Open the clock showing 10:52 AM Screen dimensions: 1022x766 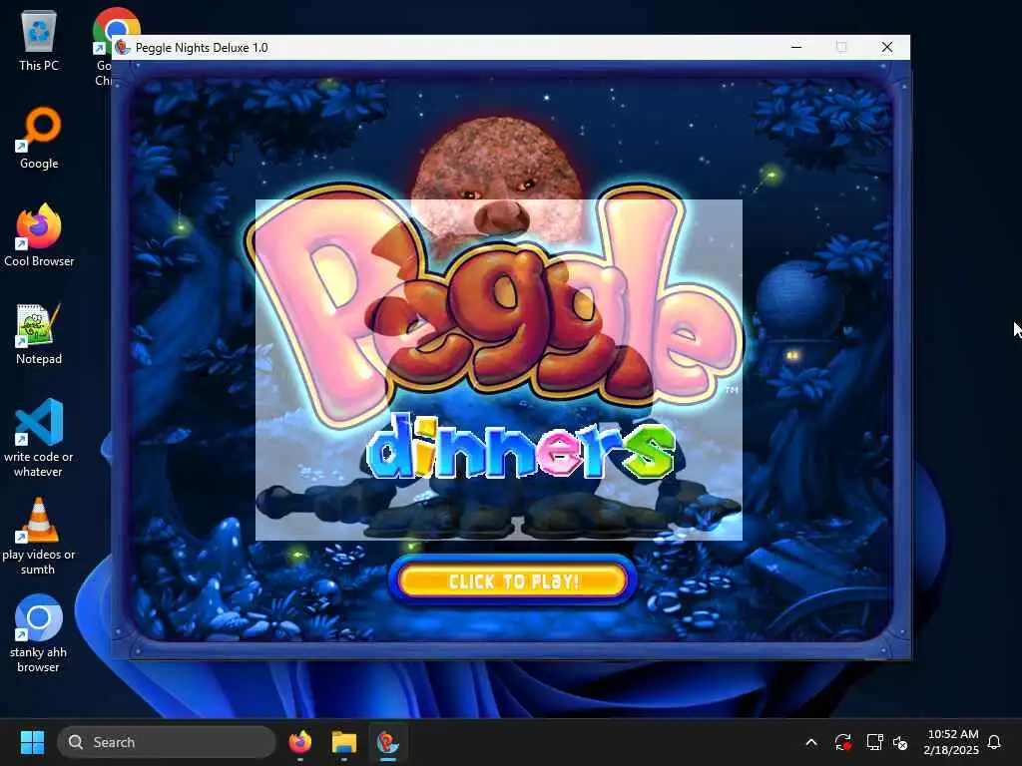(951, 742)
